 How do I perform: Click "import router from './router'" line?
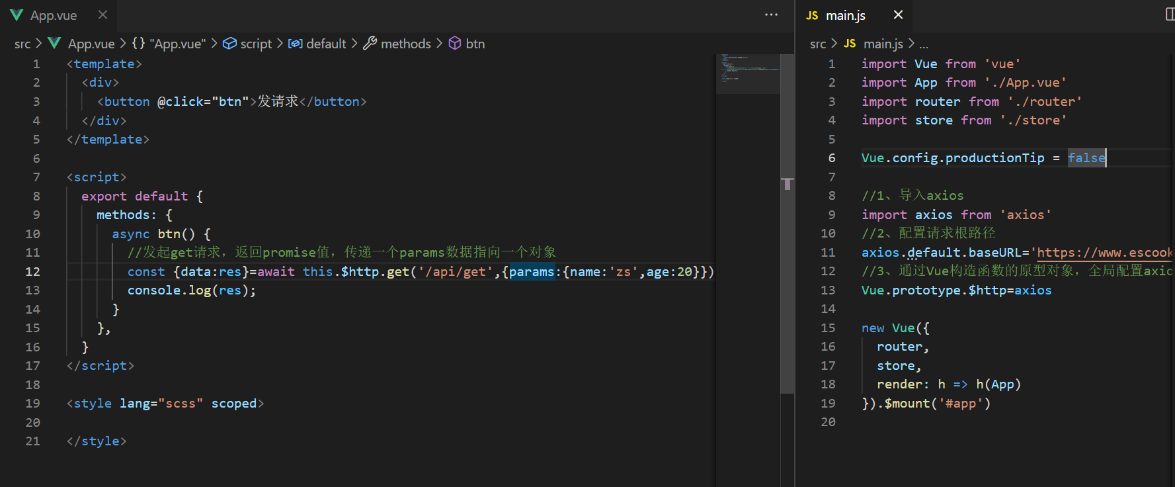point(971,101)
